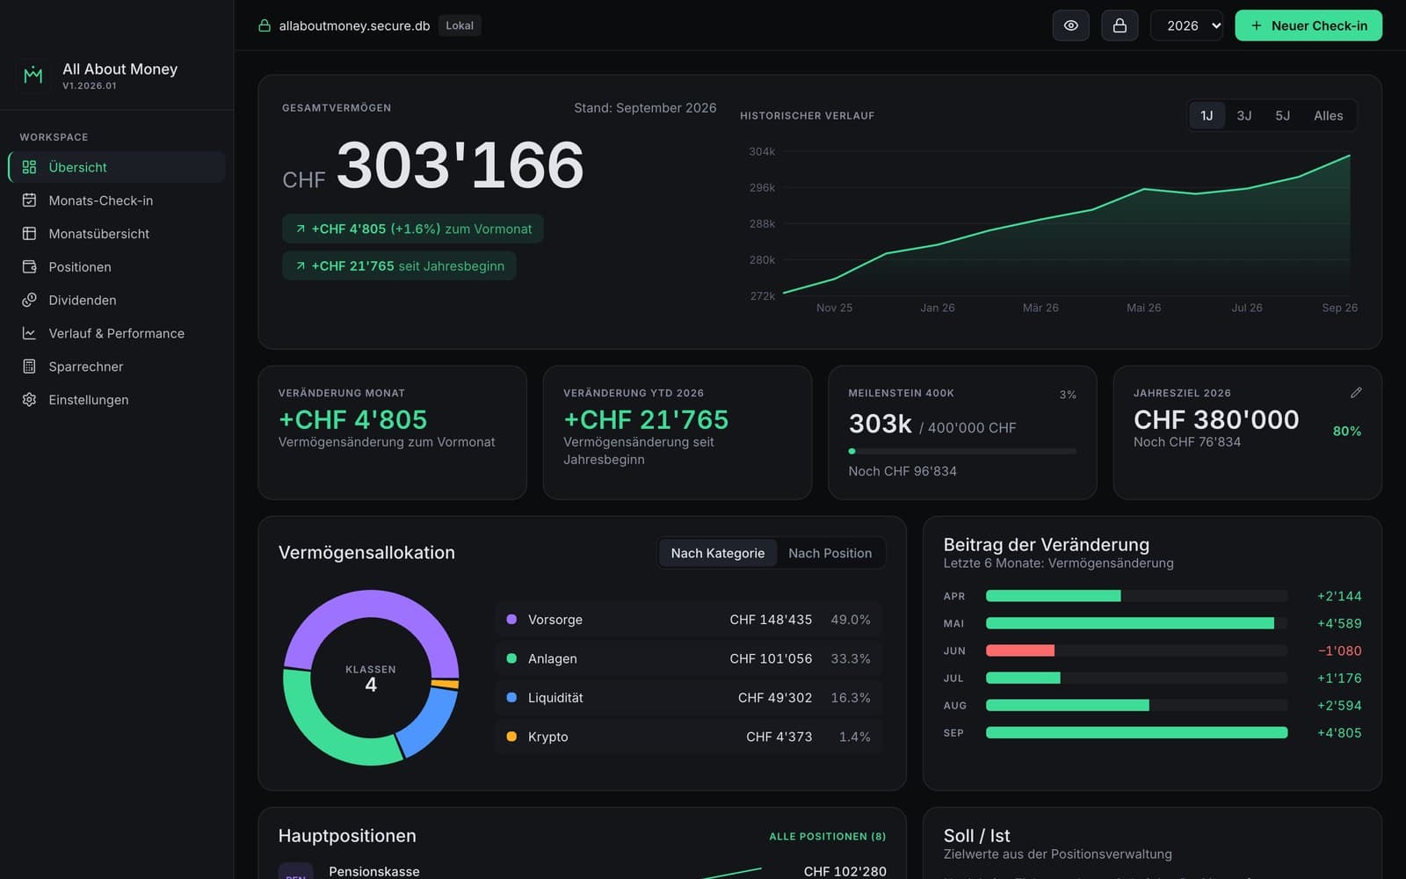1406x879 pixels.
Task: Click the Positionen wallet icon
Action: (29, 267)
